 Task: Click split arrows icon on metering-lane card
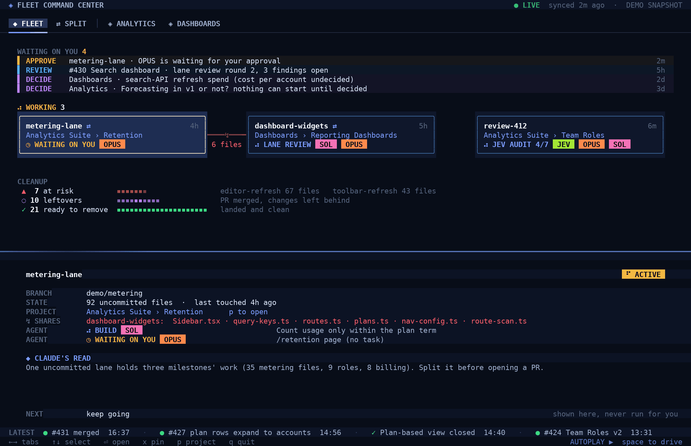[88, 126]
